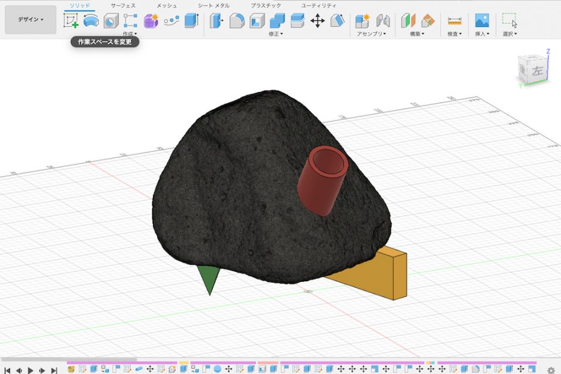Expand the 修正 menu dropdown

[276, 34]
